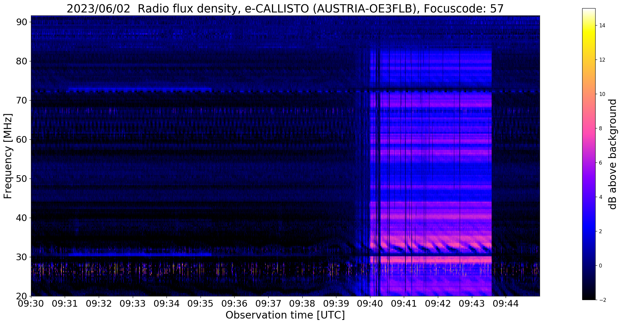Click the 09:34 time tick label

[167, 303]
